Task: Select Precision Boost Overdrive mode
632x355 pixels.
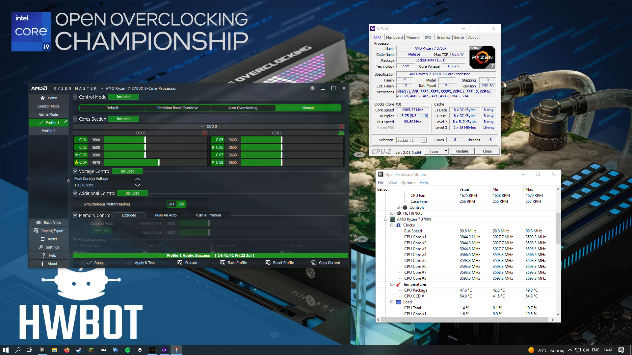Action: click(177, 108)
